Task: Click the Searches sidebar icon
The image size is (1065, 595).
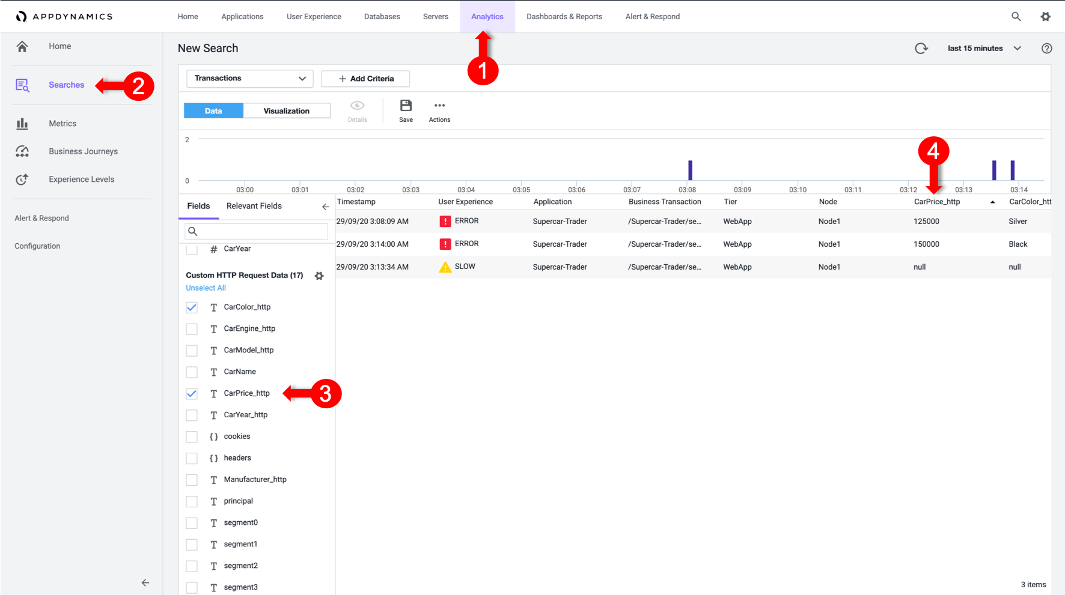Action: click(x=22, y=85)
